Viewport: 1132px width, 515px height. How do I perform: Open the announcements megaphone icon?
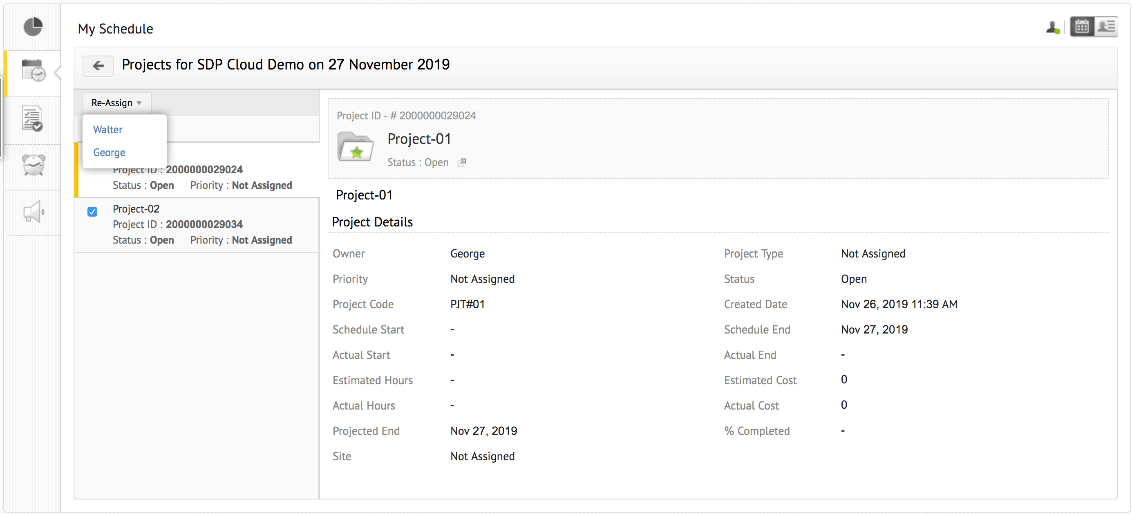[33, 212]
